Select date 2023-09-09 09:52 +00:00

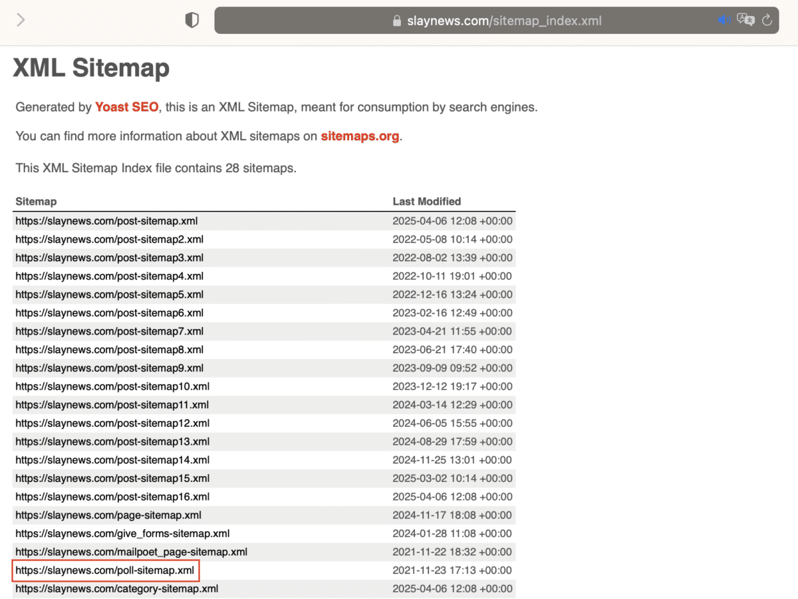[453, 368]
